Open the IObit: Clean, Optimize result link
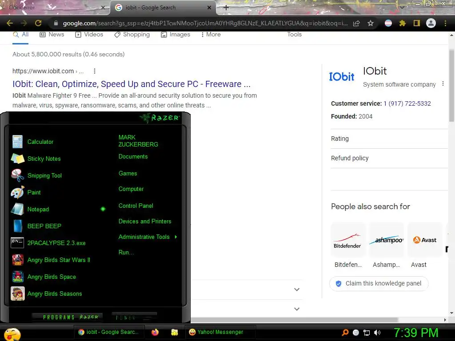The image size is (455, 341). [131, 84]
